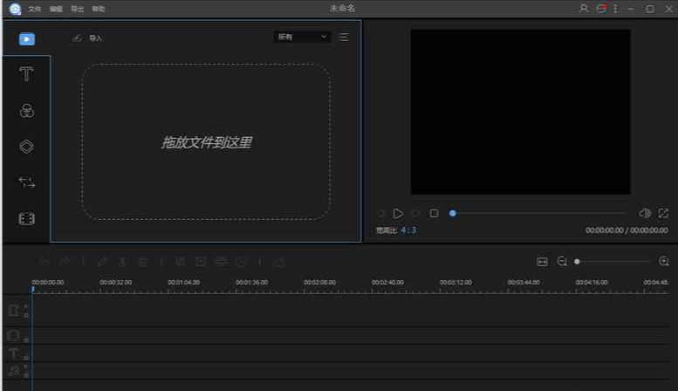678x391 pixels.
Task: Toggle fullscreen preview icon
Action: click(x=663, y=213)
